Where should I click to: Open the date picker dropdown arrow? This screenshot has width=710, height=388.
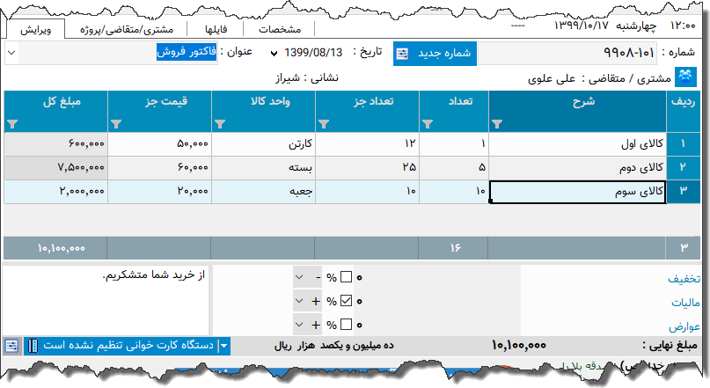[274, 54]
